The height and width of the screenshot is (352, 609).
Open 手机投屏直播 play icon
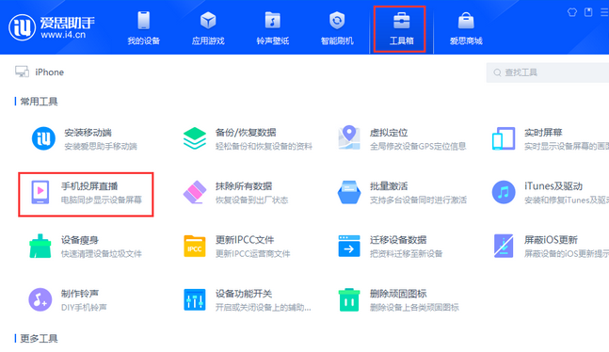[x=40, y=192]
